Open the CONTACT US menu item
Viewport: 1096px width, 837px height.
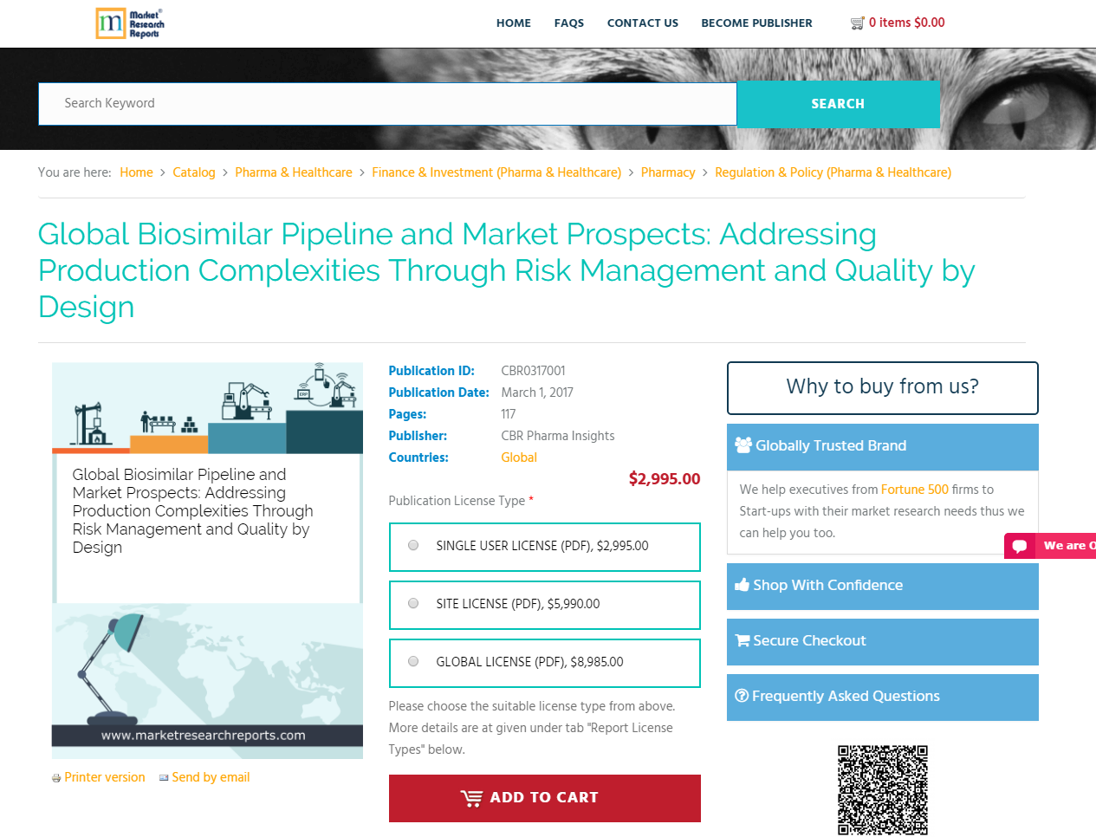click(643, 23)
